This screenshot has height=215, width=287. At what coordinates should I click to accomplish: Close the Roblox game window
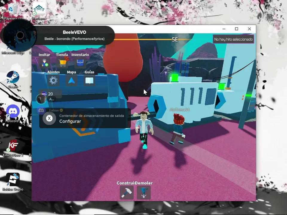(249, 29)
